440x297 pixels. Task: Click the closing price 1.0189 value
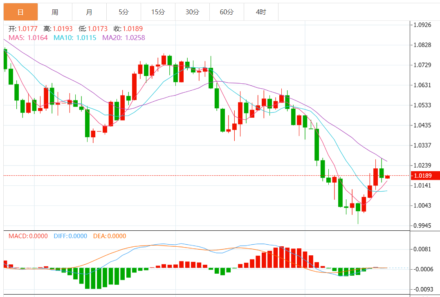[x=133, y=29]
